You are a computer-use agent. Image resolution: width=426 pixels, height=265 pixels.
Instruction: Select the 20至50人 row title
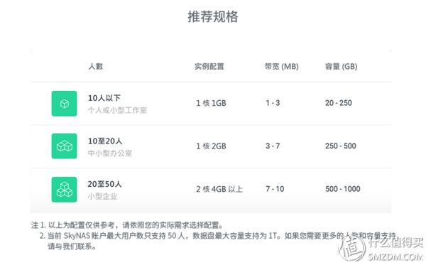tap(104, 184)
